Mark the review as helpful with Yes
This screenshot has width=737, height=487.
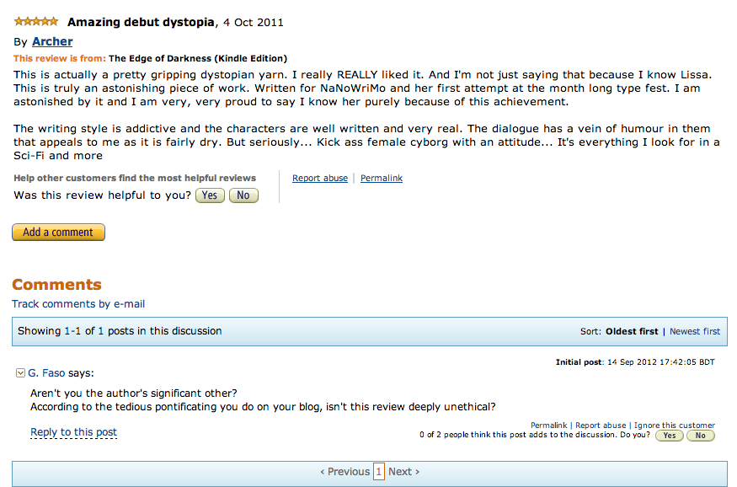[x=210, y=195]
